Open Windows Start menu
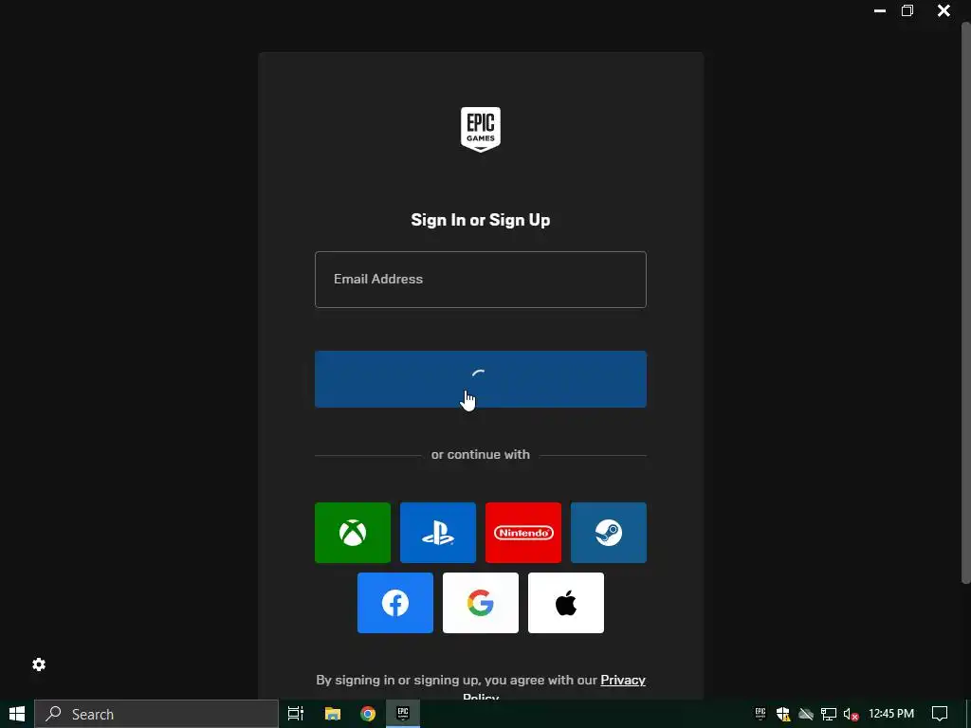This screenshot has height=728, width=971. pyautogui.click(x=17, y=714)
